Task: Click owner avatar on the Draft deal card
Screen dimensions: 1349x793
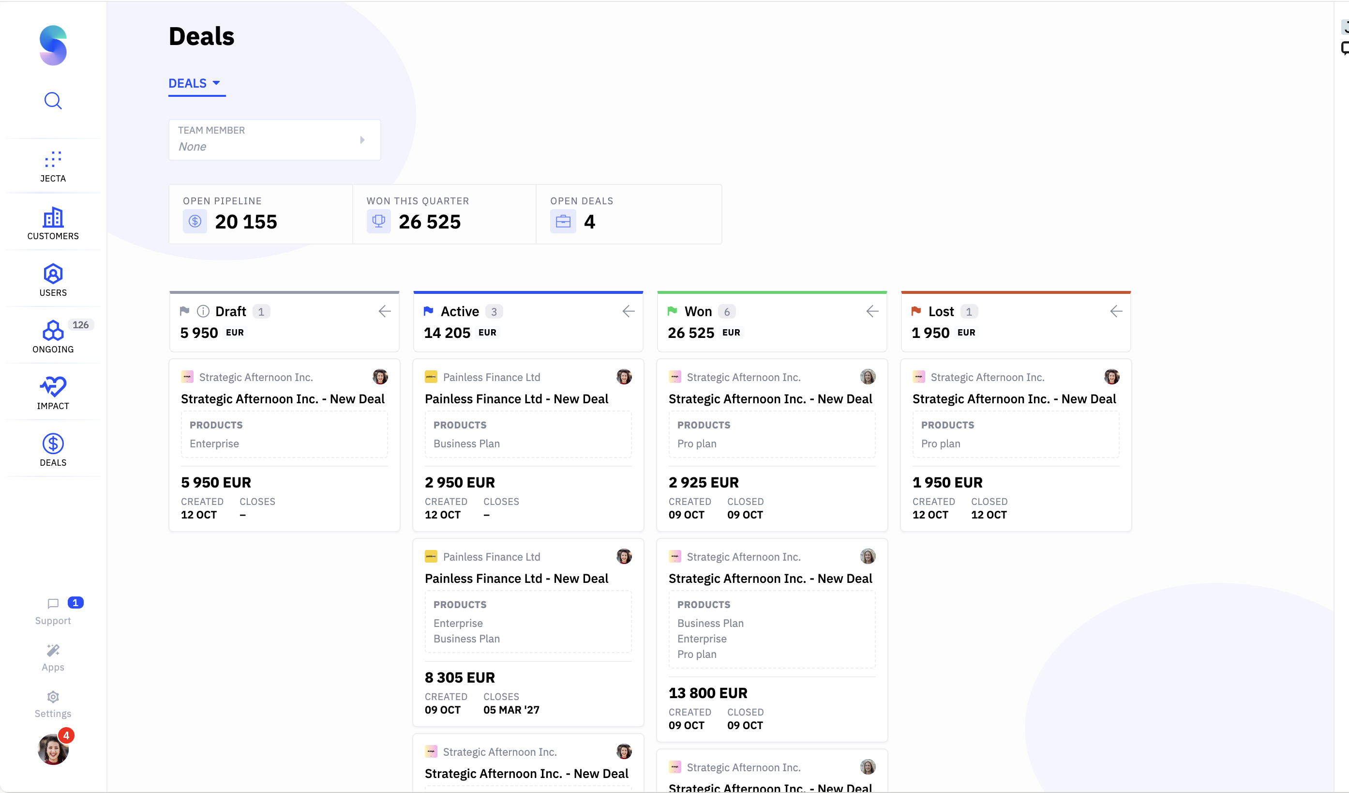Action: point(380,377)
